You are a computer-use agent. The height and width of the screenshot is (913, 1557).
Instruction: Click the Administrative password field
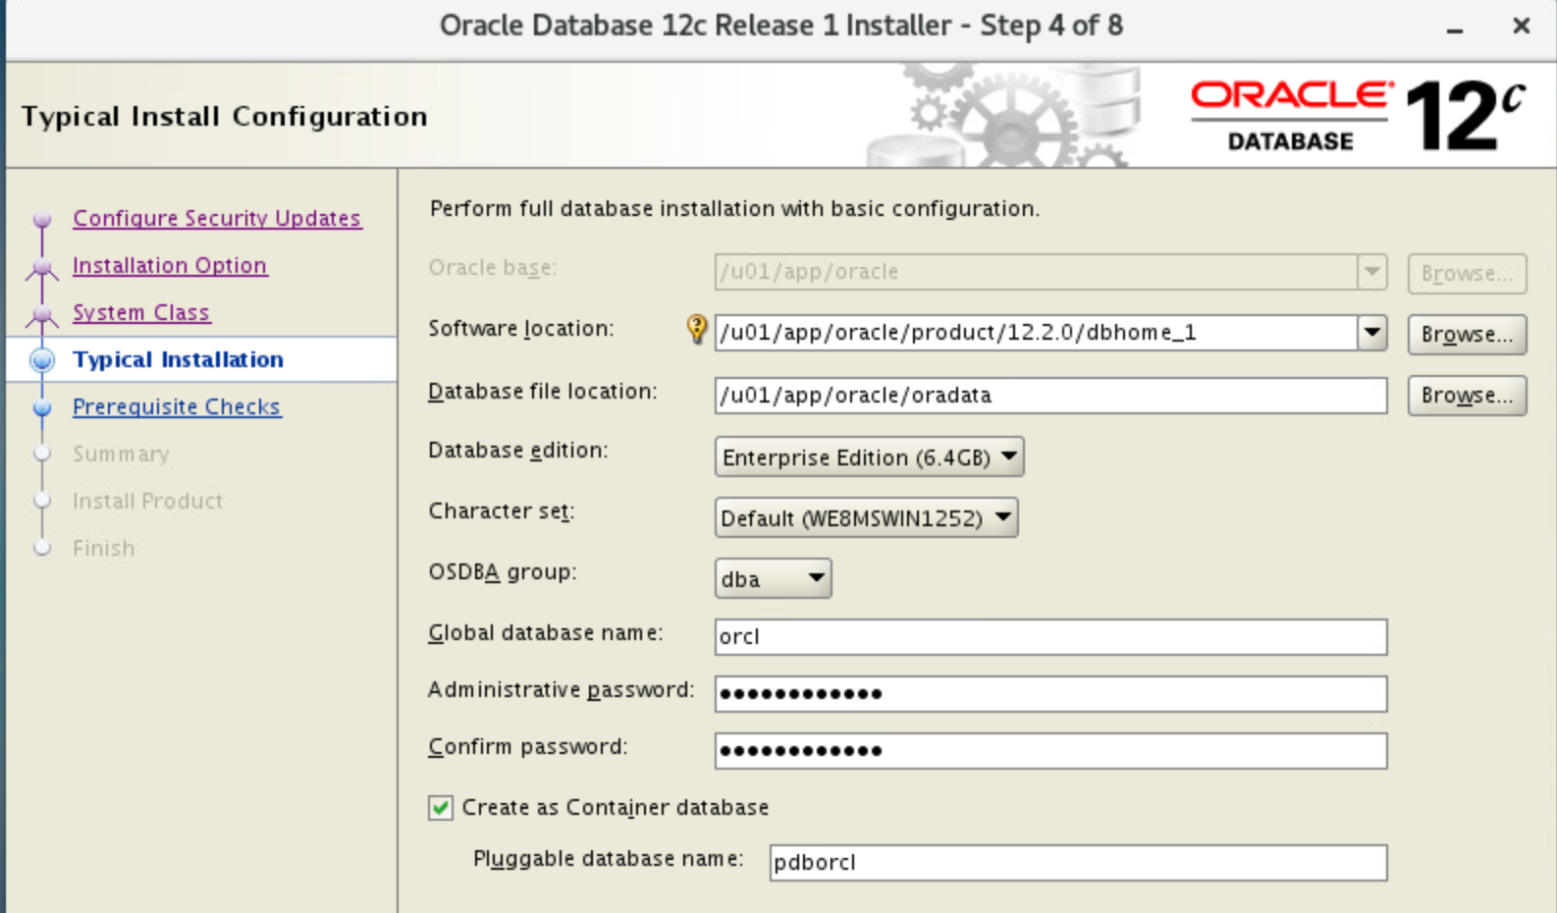(1050, 694)
